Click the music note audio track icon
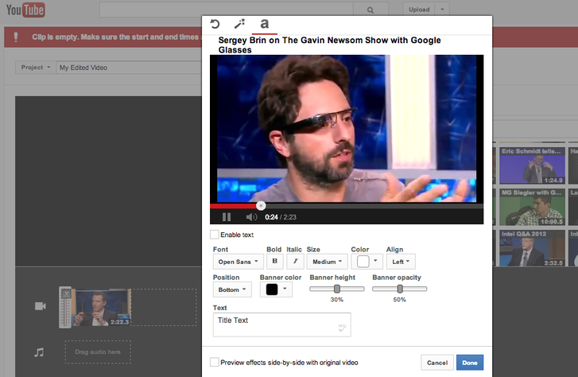The height and width of the screenshot is (377, 578). click(x=40, y=352)
